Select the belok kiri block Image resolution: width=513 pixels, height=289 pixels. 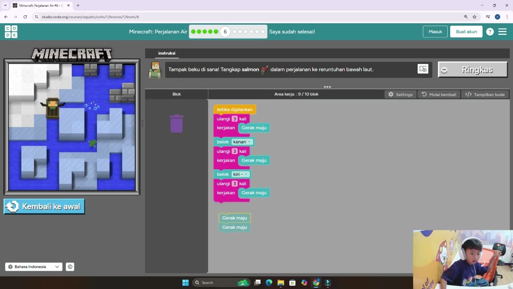coord(222,174)
